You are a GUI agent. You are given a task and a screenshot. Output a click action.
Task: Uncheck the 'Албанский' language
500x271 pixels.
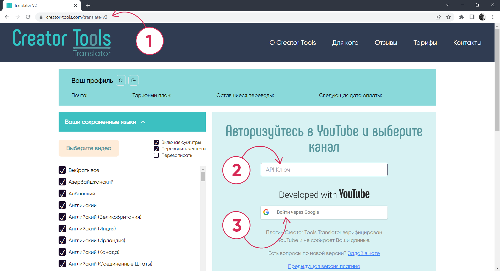62,193
